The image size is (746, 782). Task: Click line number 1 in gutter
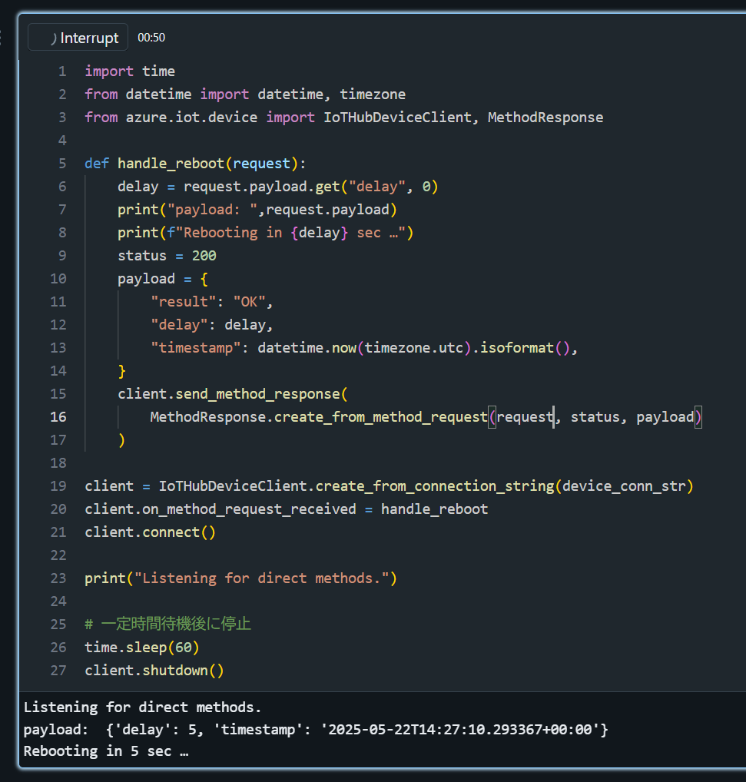[62, 71]
